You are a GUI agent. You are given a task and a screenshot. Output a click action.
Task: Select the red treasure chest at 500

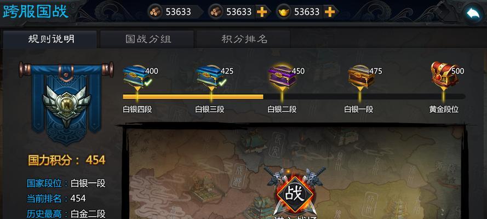[x=443, y=74]
